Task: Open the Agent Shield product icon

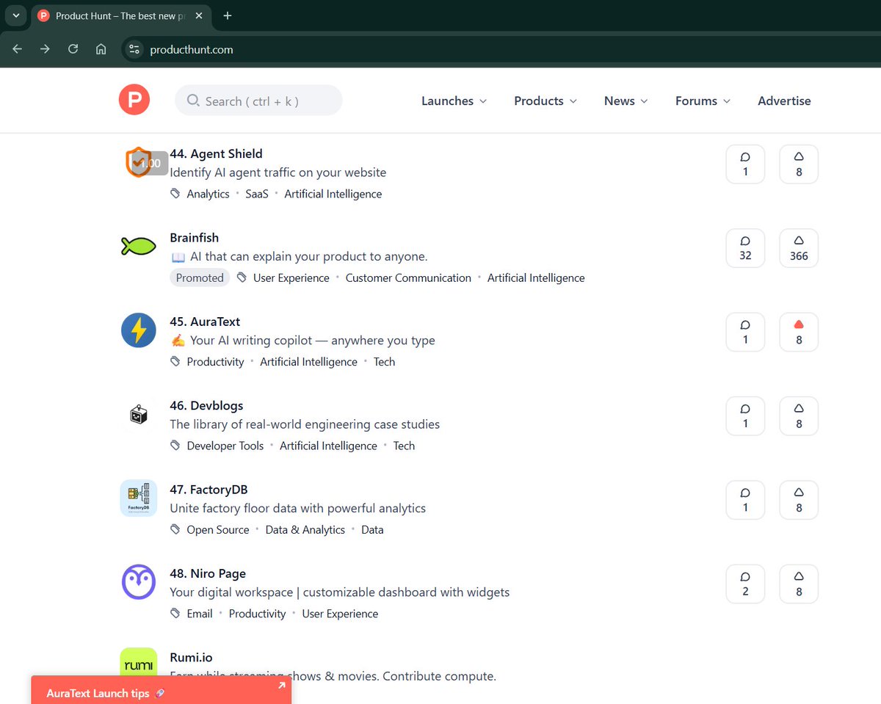Action: point(139,162)
